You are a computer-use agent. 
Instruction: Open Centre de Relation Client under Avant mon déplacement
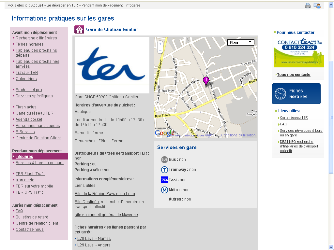click(38, 138)
